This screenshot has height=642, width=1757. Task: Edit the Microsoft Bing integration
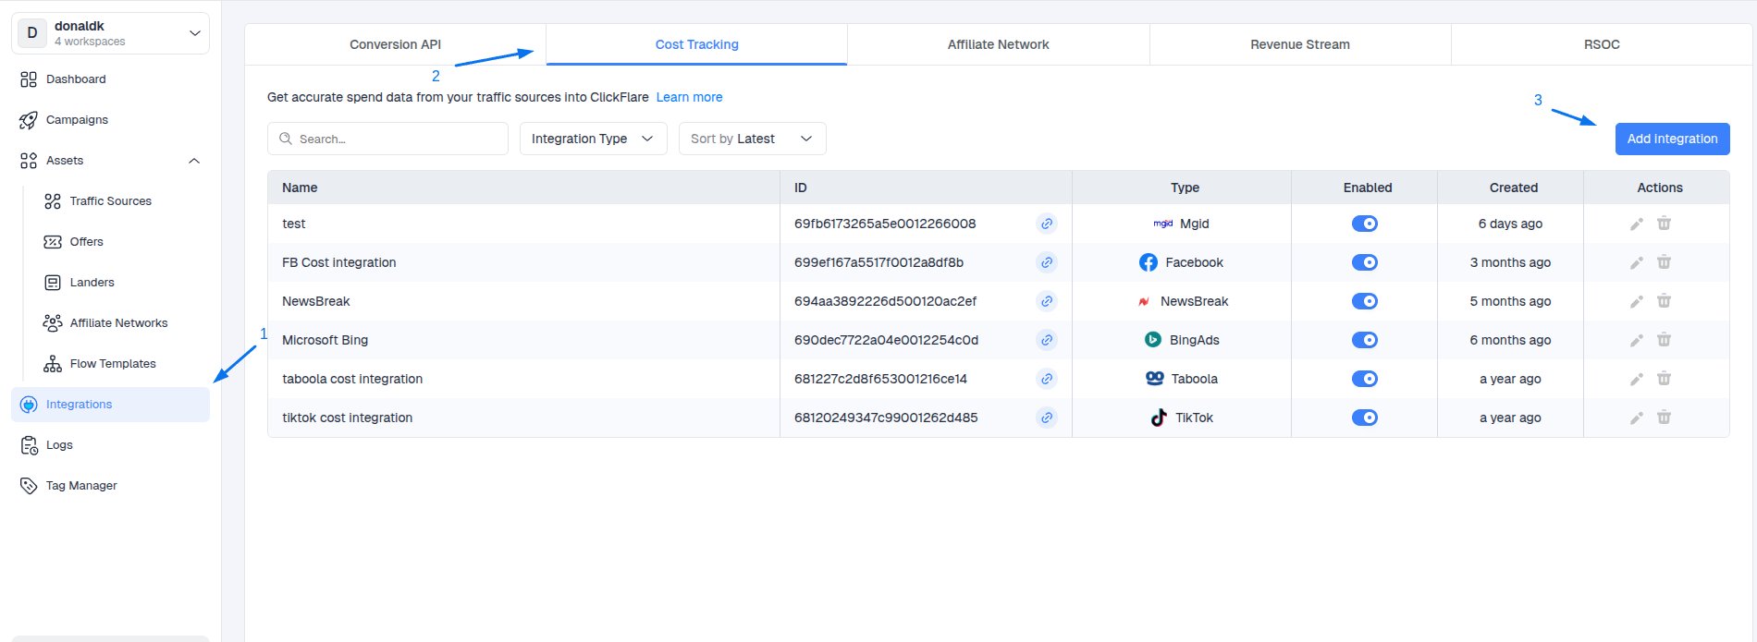(x=1636, y=340)
